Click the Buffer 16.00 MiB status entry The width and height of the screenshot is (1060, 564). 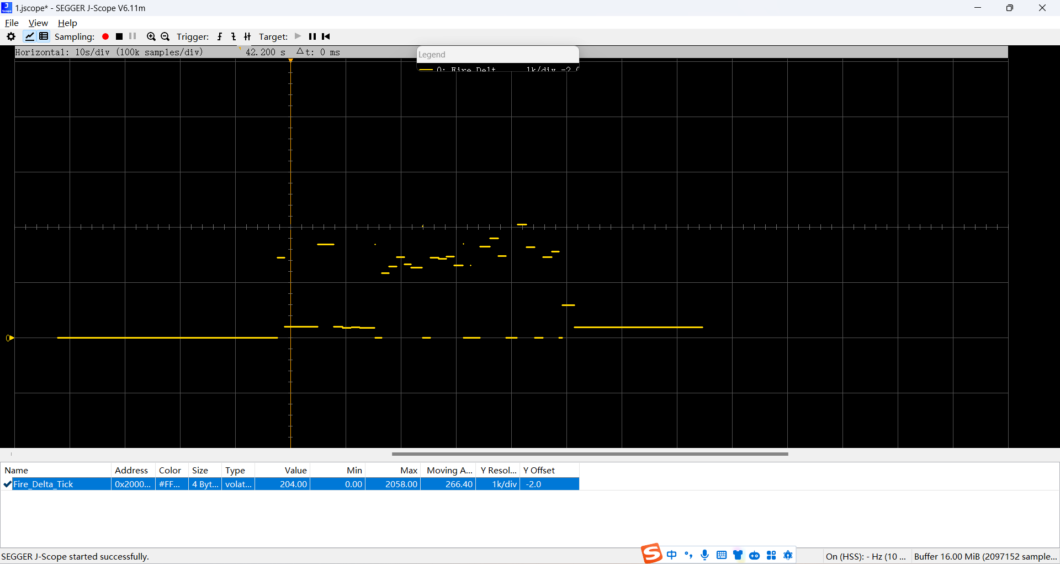(x=985, y=556)
